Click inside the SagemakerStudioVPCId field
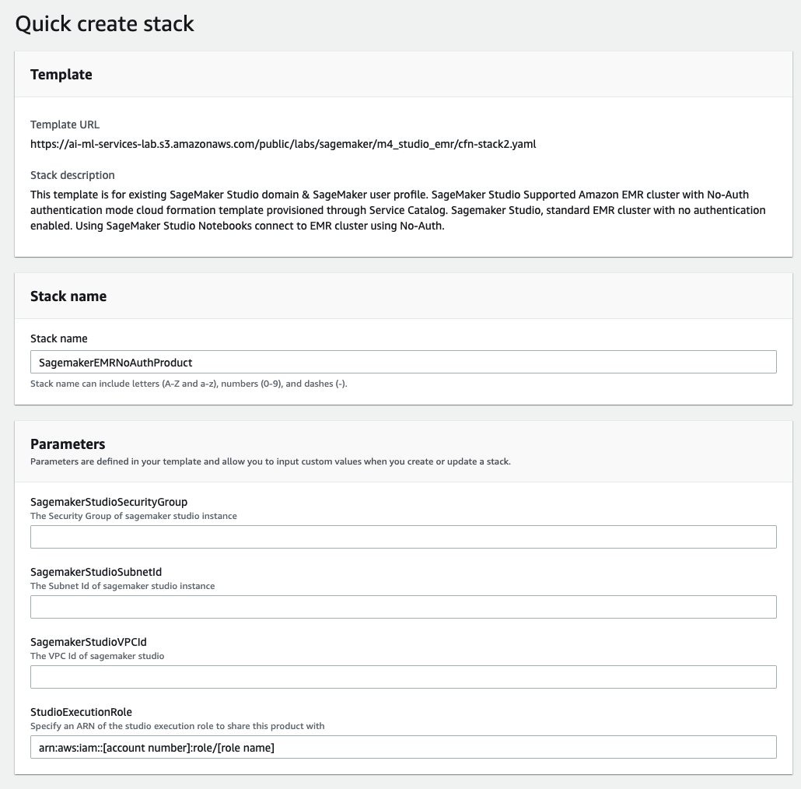 [x=403, y=677]
